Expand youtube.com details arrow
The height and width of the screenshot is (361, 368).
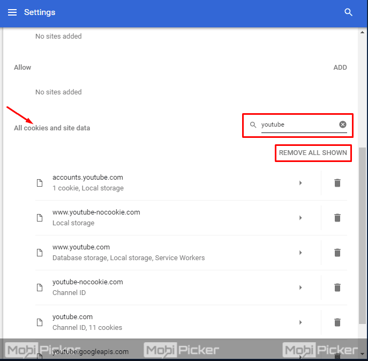coord(301,322)
